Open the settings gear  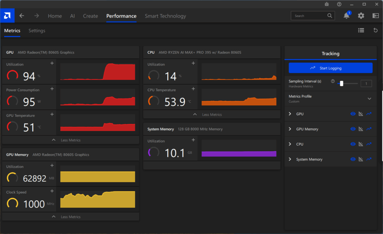click(x=361, y=16)
